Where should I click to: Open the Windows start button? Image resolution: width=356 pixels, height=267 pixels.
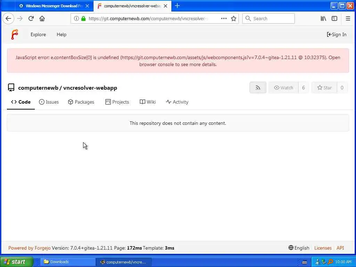pos(17,262)
